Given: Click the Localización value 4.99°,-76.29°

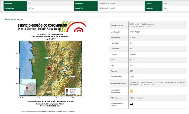Looking at the screenshot, I should (135, 32).
